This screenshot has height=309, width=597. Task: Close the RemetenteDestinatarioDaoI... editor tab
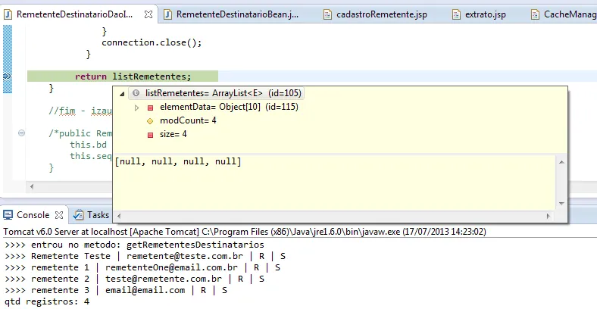click(148, 14)
